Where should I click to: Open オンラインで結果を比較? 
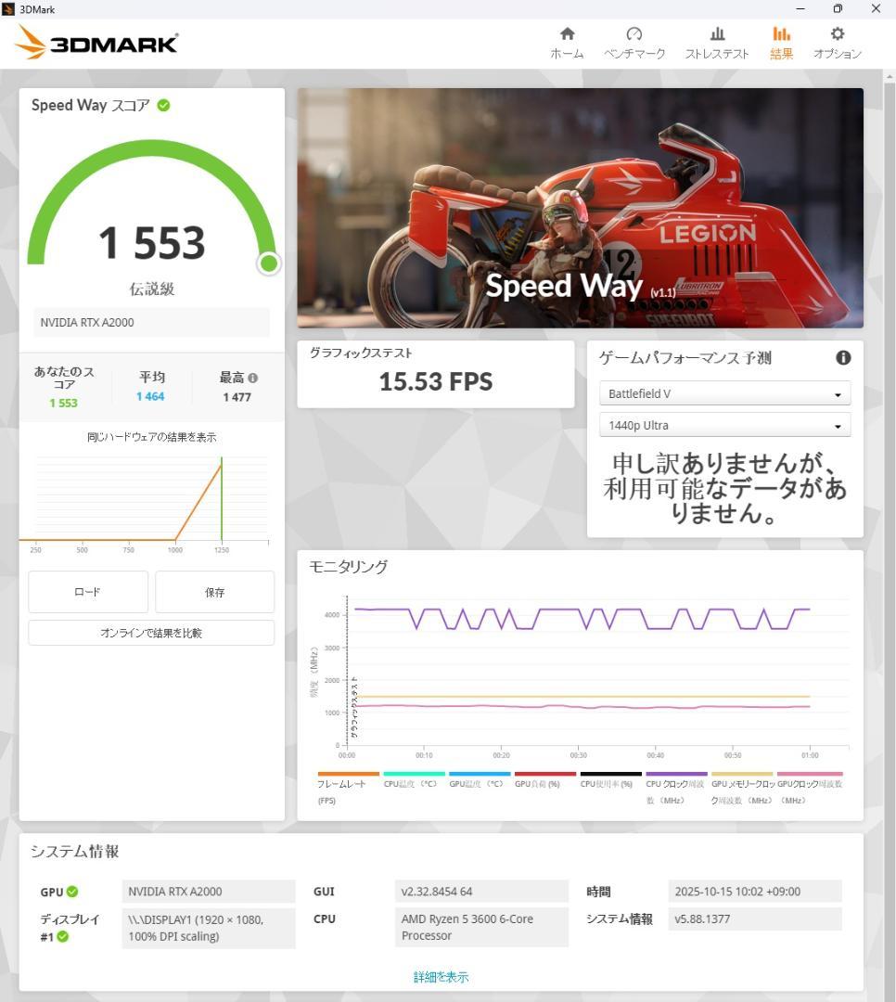(x=150, y=632)
